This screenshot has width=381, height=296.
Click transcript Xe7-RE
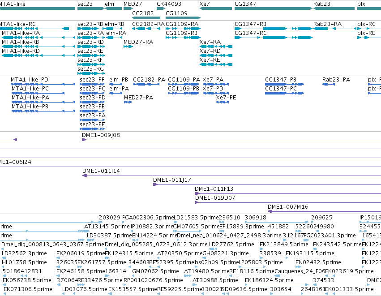[216, 64]
